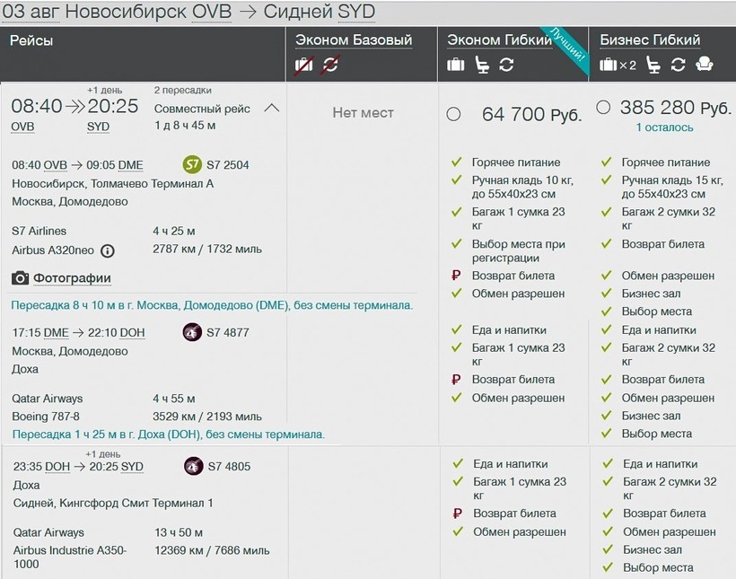Click the exchange arrows icon under Бизнес Гибкий

678,65
